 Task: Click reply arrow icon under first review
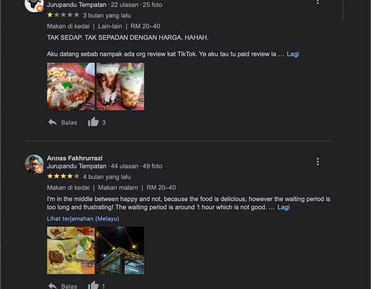[53, 122]
